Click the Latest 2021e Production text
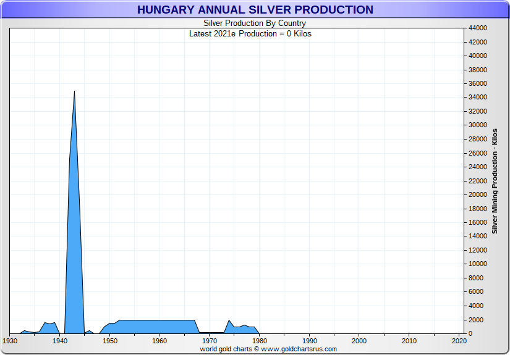 point(250,33)
